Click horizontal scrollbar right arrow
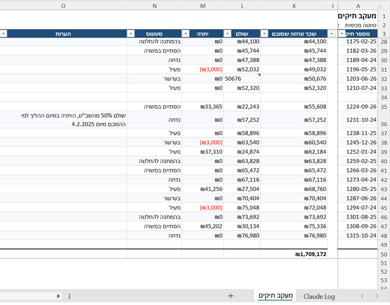 (59, 296)
